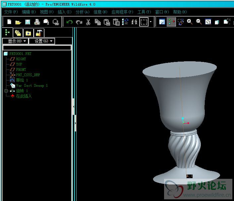Select the TOP datum plane
Viewport: 234px width, 201px height.
[x=19, y=64]
